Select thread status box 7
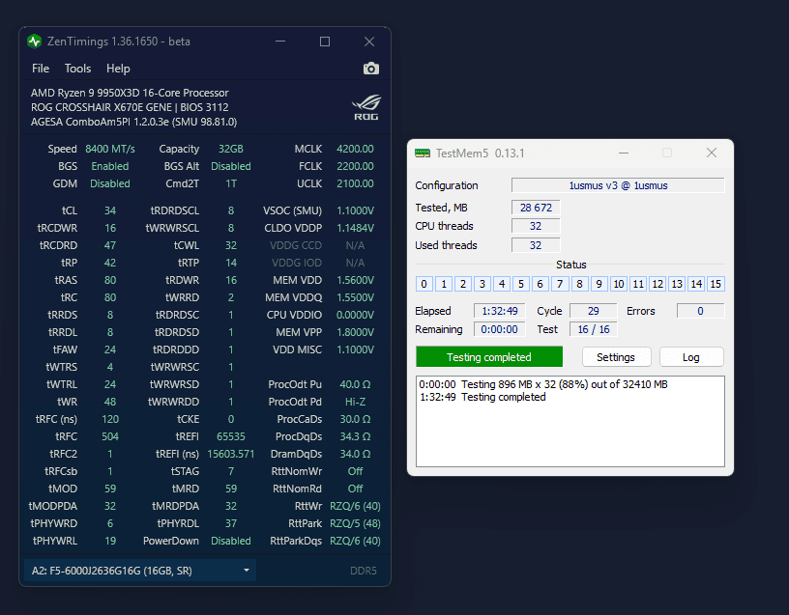 [x=560, y=284]
